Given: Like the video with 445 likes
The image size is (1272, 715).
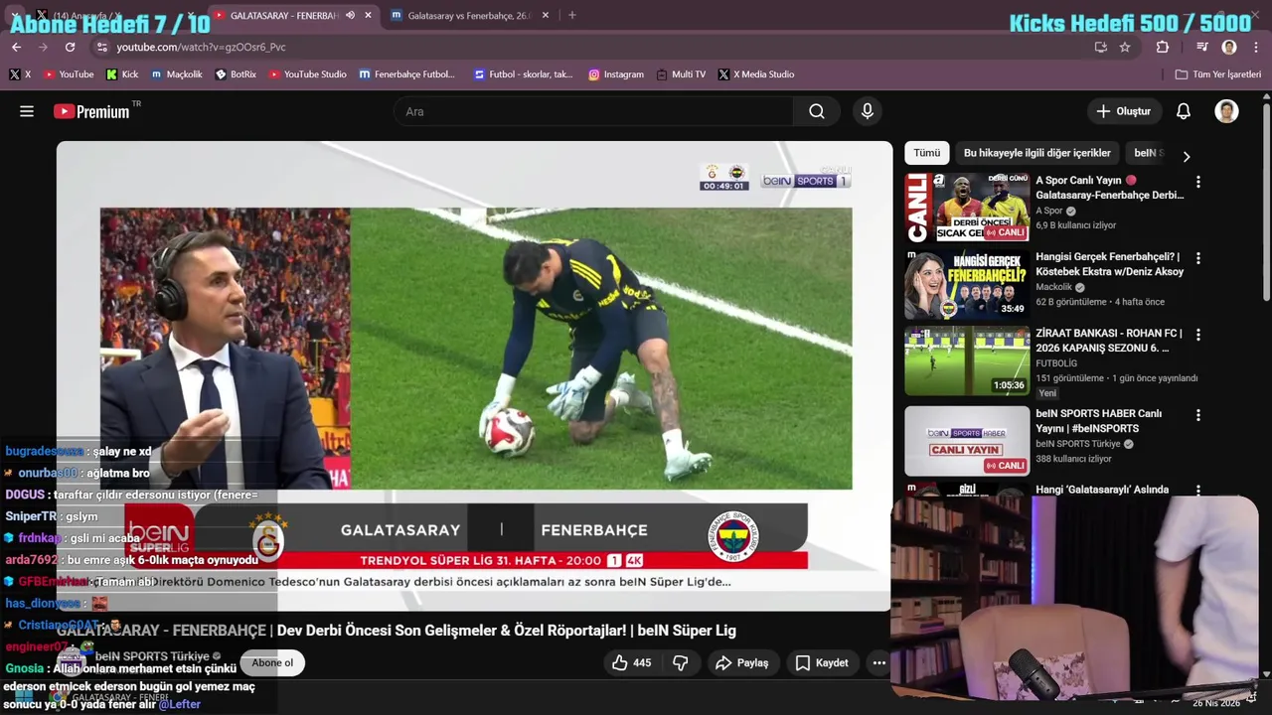Looking at the screenshot, I should point(631,662).
